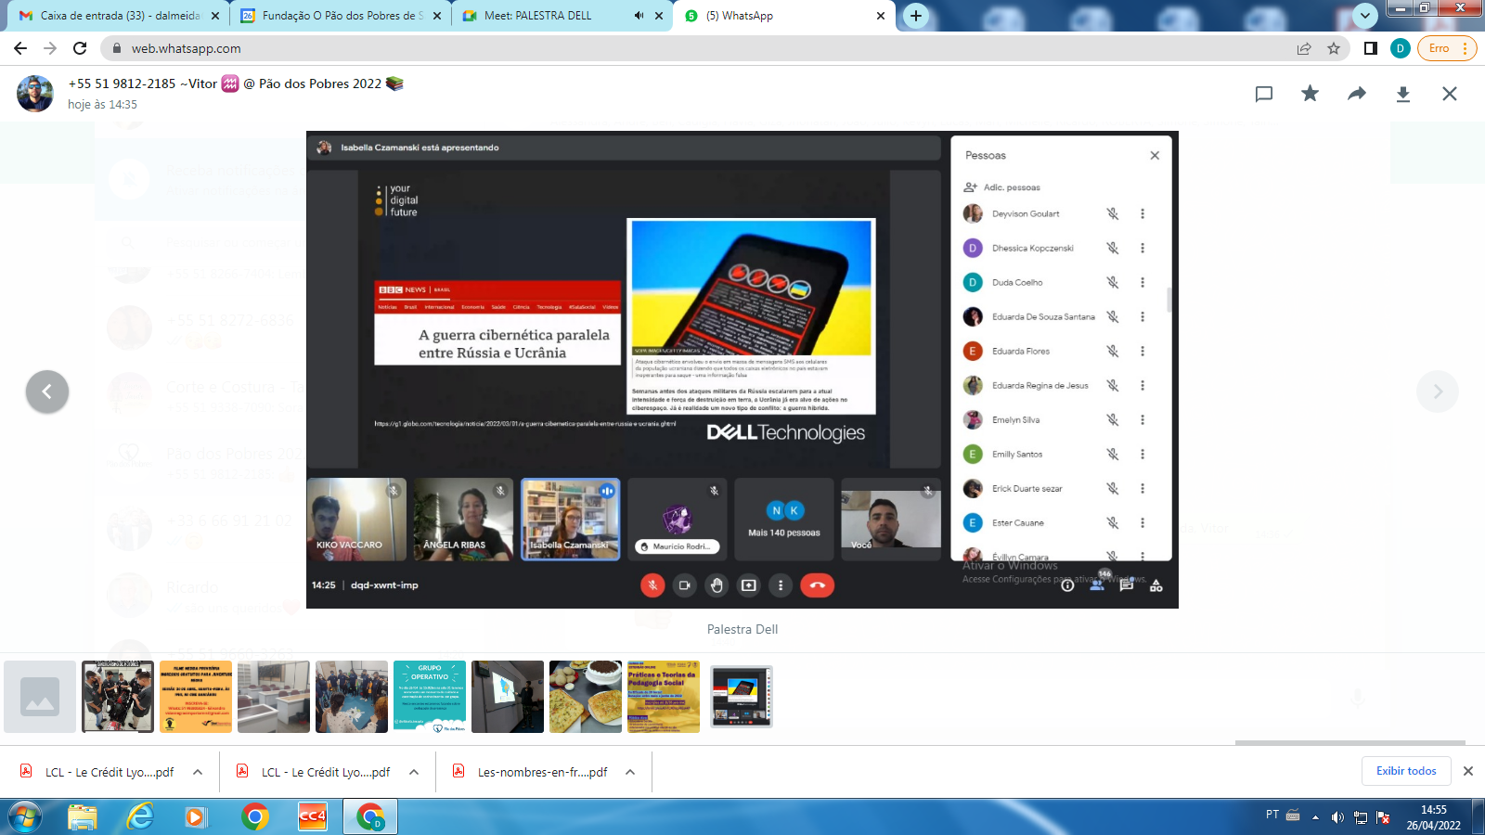
Task: Launch Internet Explorer from taskbar
Action: [140, 816]
